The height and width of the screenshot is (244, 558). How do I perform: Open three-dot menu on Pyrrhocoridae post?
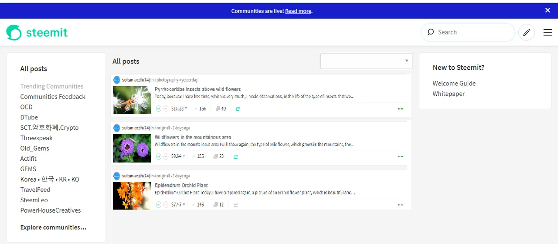(x=401, y=108)
